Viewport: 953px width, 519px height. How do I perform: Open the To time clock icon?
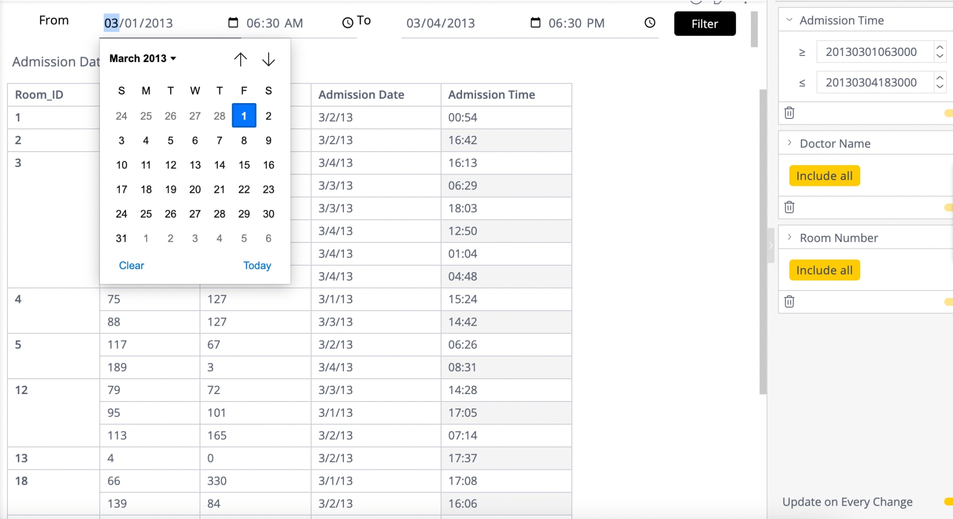point(650,23)
